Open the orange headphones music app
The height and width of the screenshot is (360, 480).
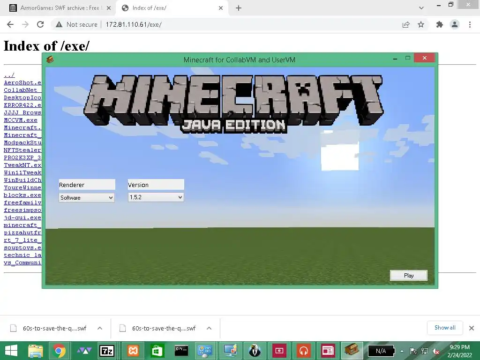click(303, 351)
